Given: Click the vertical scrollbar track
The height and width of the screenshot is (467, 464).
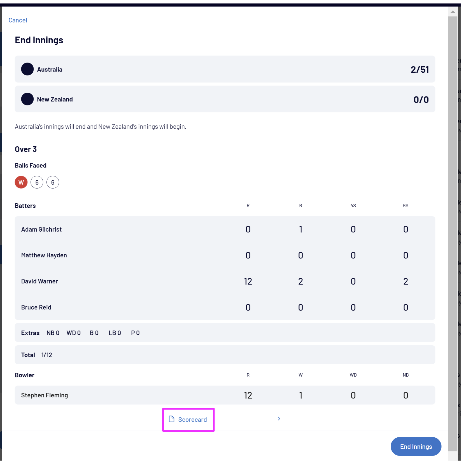Looking at the screenshot, I should (x=453, y=219).
